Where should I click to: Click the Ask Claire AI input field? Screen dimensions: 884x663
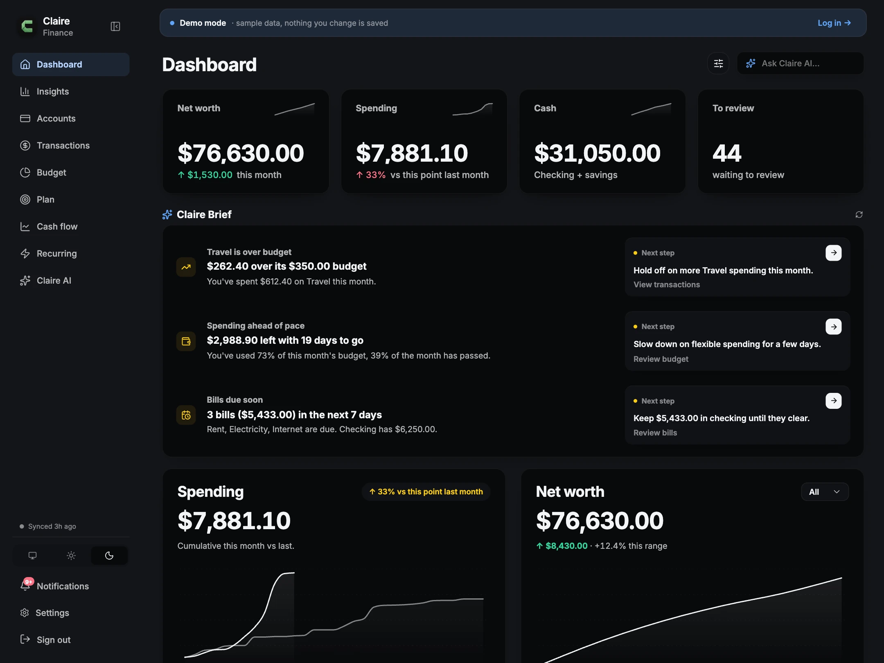point(801,63)
